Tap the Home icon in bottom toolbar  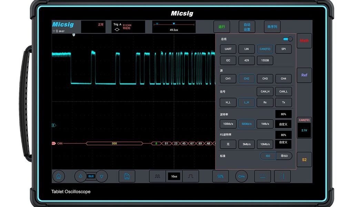click(x=59, y=176)
